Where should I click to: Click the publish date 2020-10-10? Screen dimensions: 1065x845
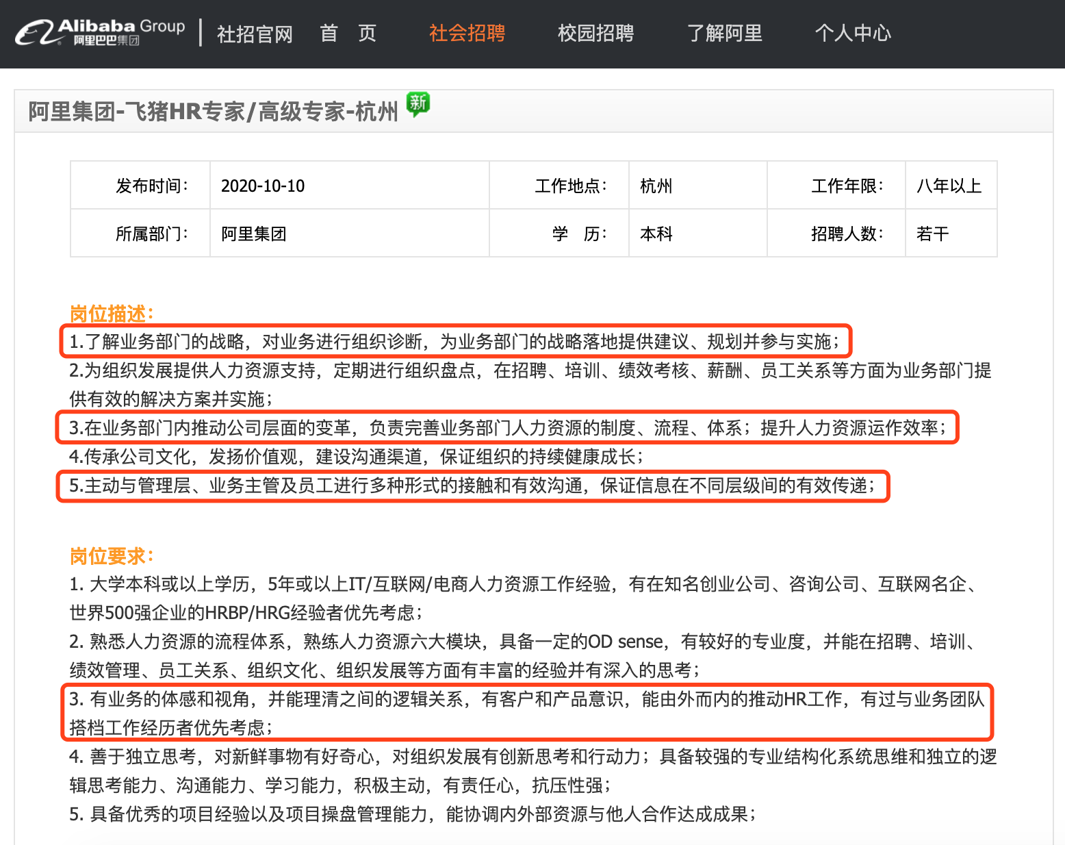pyautogui.click(x=263, y=186)
